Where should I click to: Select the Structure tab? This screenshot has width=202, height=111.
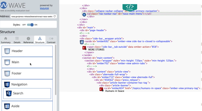(40, 40)
